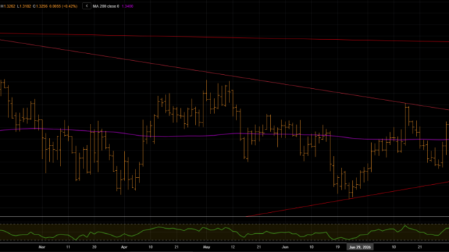The width and height of the screenshot is (449, 252).
Task: Select the MA 200 close 0 indicator label
Action: (x=106, y=6)
